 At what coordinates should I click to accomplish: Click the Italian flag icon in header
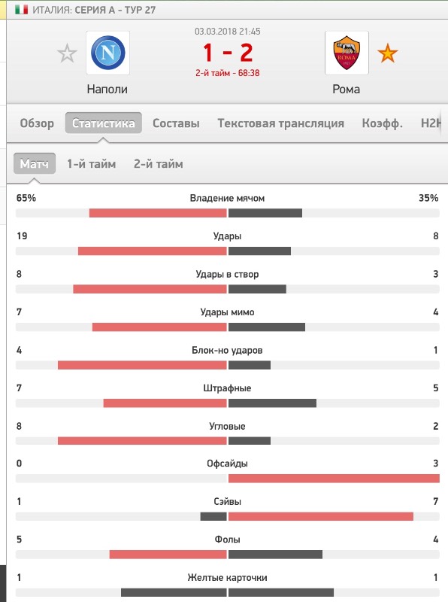click(x=22, y=10)
